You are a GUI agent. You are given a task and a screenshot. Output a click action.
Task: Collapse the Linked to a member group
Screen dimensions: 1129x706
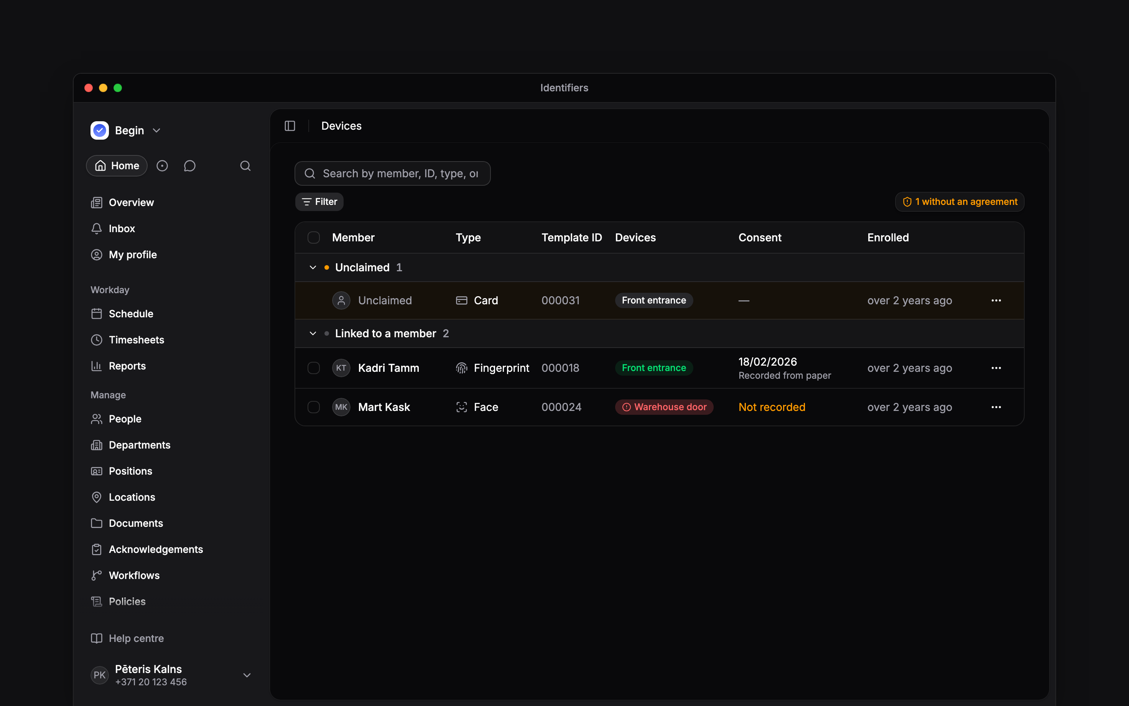pos(313,333)
